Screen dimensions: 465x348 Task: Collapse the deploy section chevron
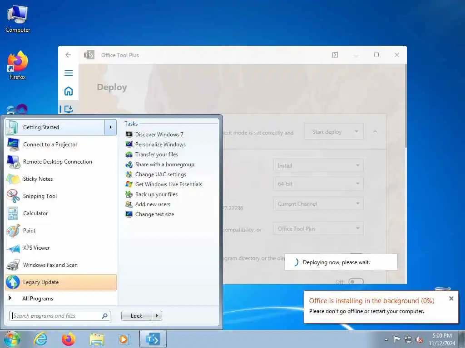375,131
